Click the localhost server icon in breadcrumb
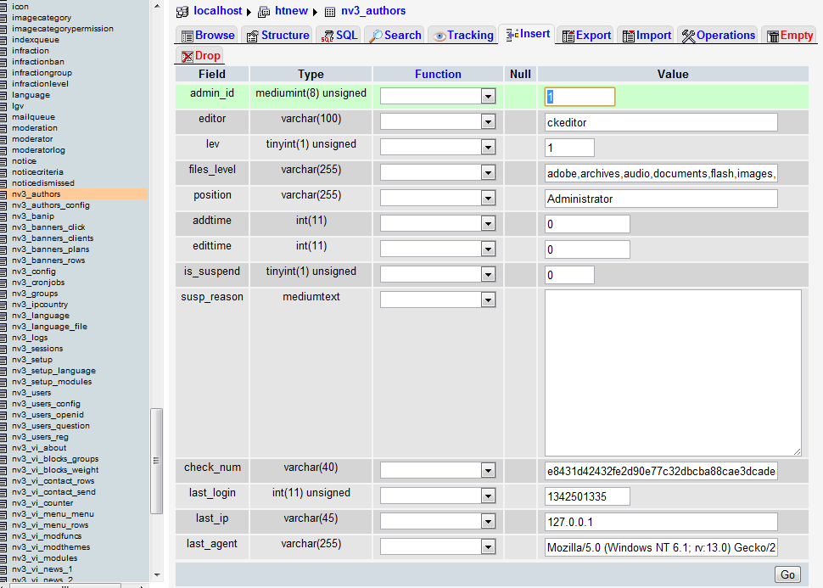 (x=182, y=12)
